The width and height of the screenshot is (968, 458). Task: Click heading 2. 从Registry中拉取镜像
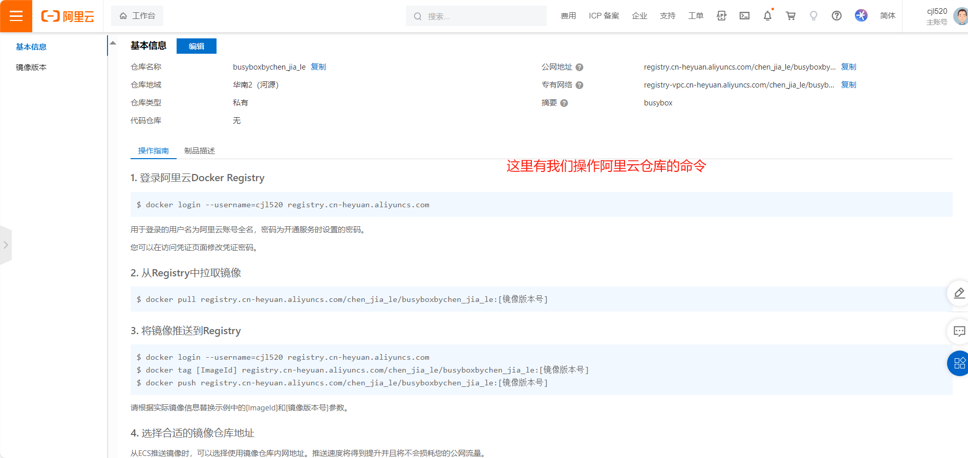(x=186, y=273)
